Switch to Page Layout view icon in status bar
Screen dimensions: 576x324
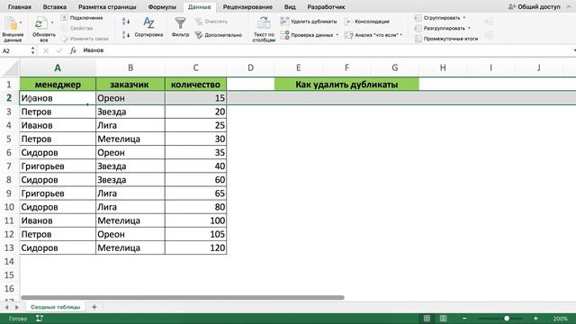tap(444, 318)
